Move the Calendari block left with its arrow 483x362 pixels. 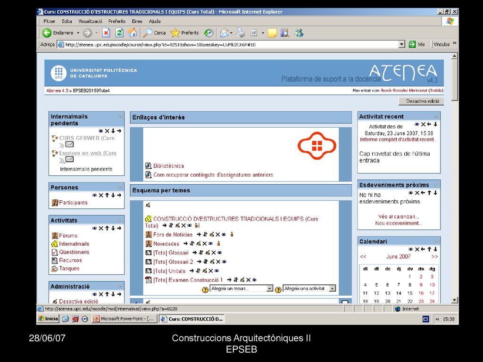click(423, 249)
